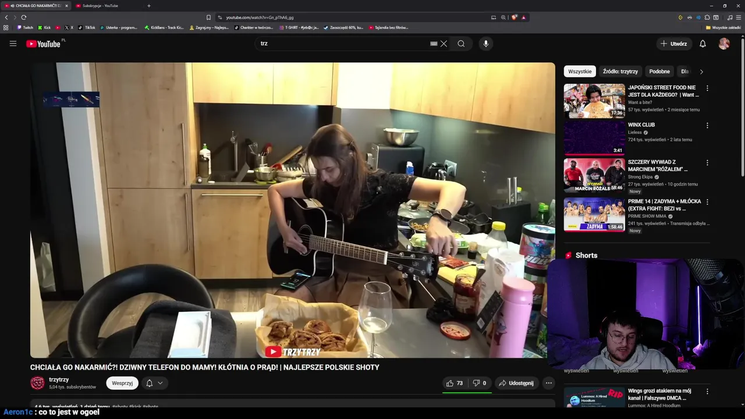Open options for PRIME 14 video

click(707, 202)
